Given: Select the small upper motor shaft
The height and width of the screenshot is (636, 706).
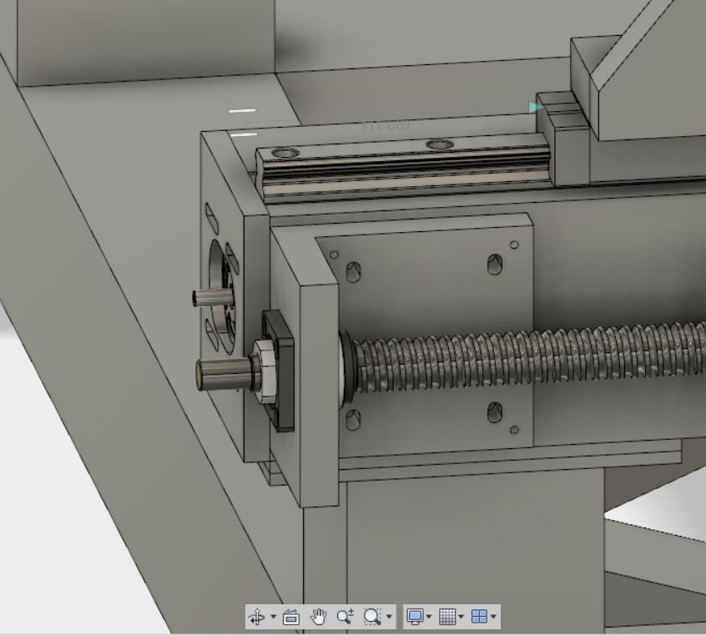Looking at the screenshot, I should point(204,298).
